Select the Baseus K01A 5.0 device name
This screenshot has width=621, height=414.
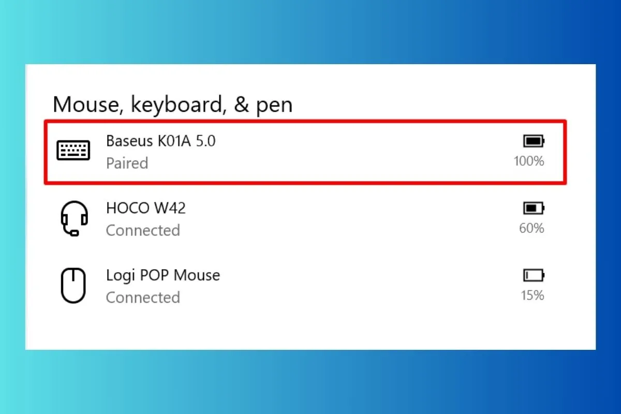(160, 140)
